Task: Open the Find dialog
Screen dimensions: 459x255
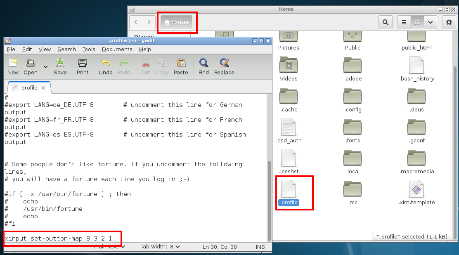Action: pyautogui.click(x=203, y=66)
